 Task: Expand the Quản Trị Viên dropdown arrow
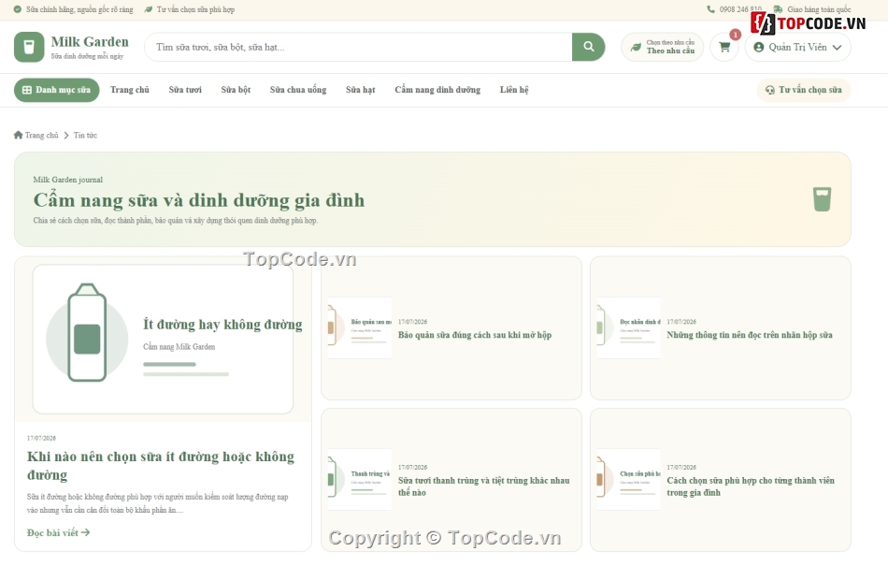[837, 48]
